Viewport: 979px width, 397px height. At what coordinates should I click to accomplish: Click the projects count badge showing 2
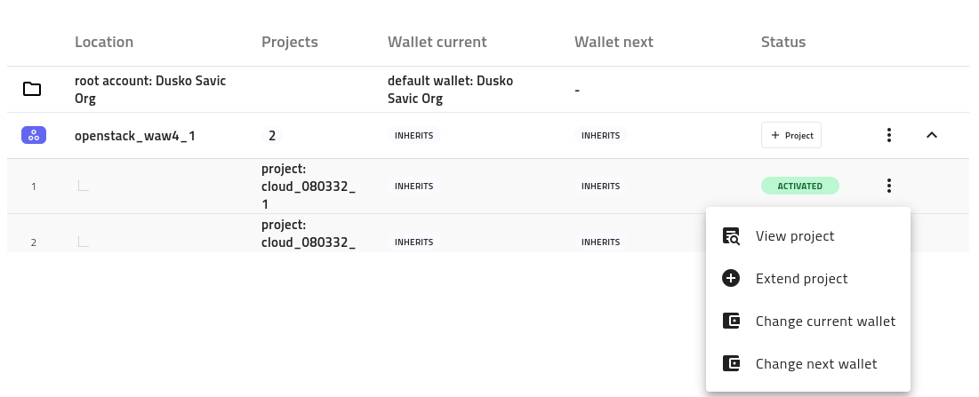coord(272,136)
